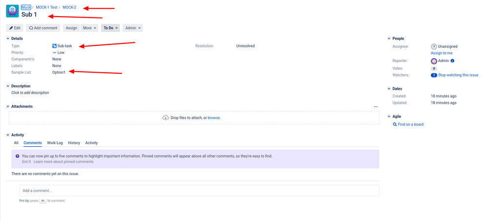This screenshot has width=488, height=221.
Task: Collapse the Attachments section
Action: tap(8, 106)
